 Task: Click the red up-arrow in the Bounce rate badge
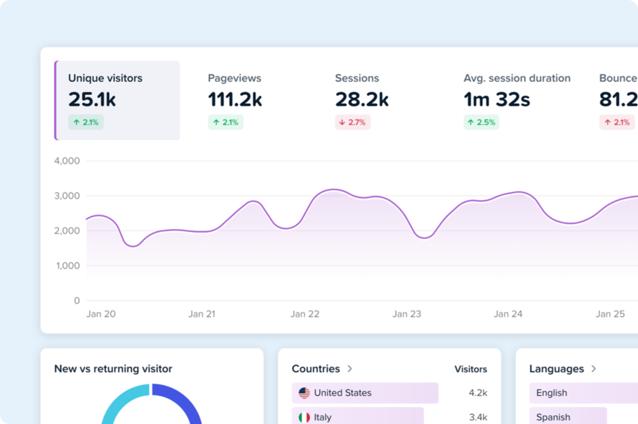coord(608,122)
